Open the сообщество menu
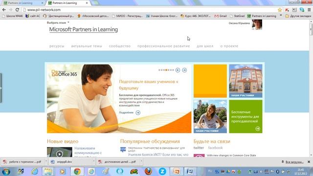 [119, 46]
